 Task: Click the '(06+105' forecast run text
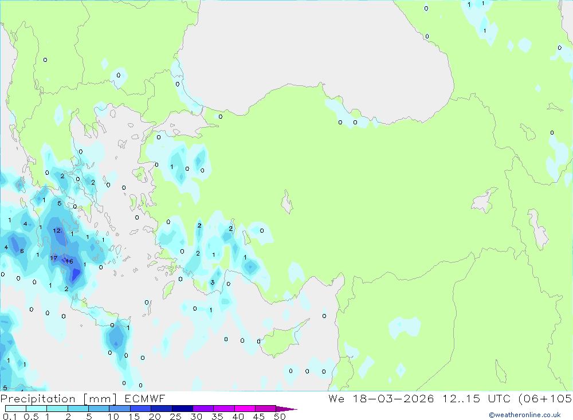tap(545, 399)
